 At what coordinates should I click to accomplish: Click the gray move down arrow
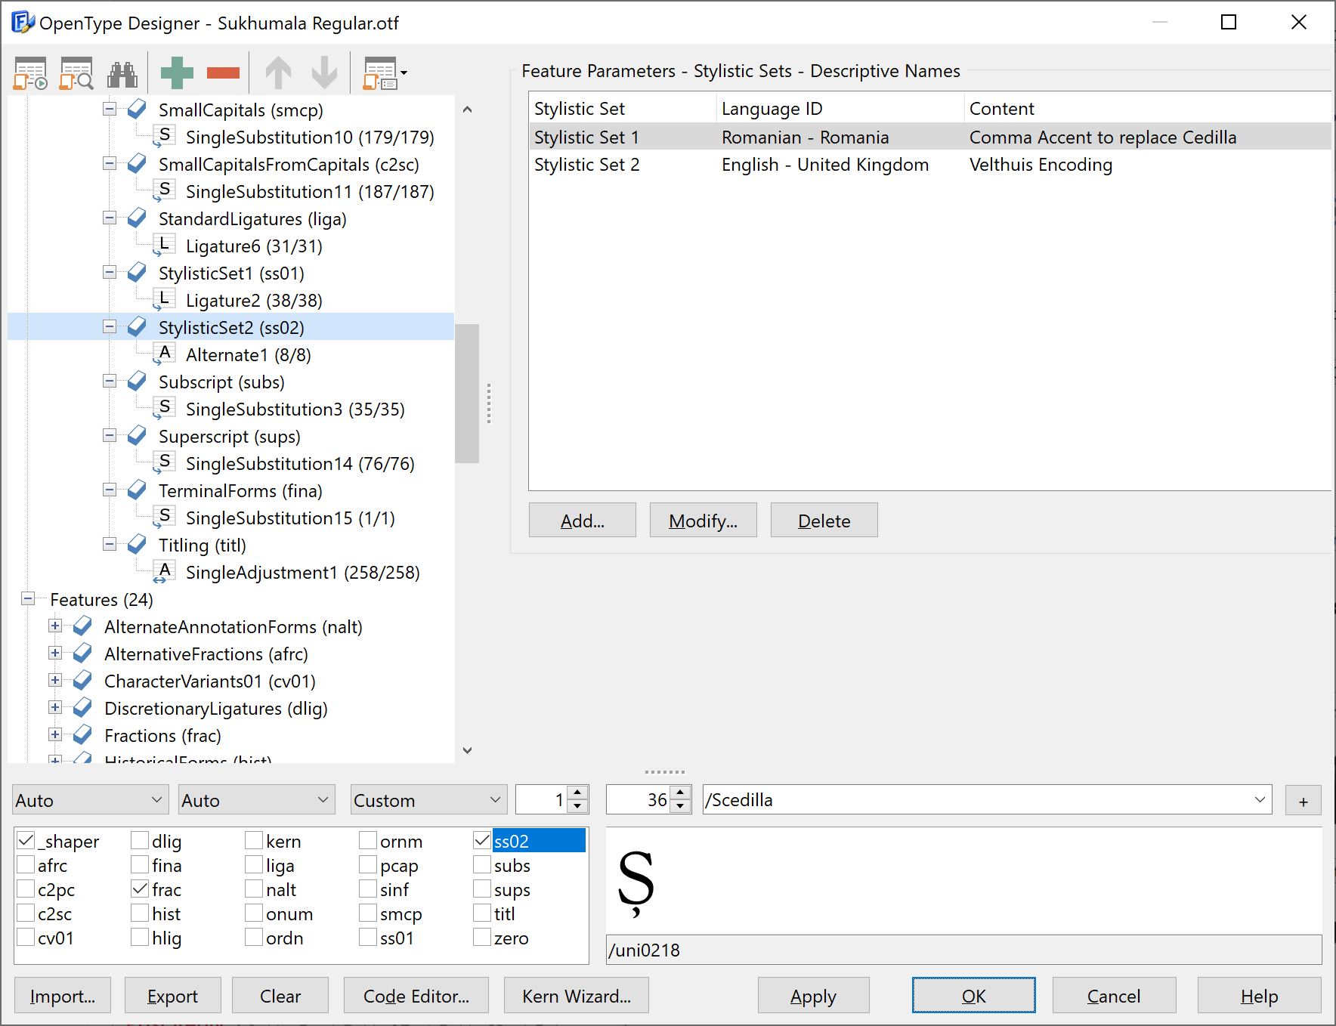coord(324,73)
